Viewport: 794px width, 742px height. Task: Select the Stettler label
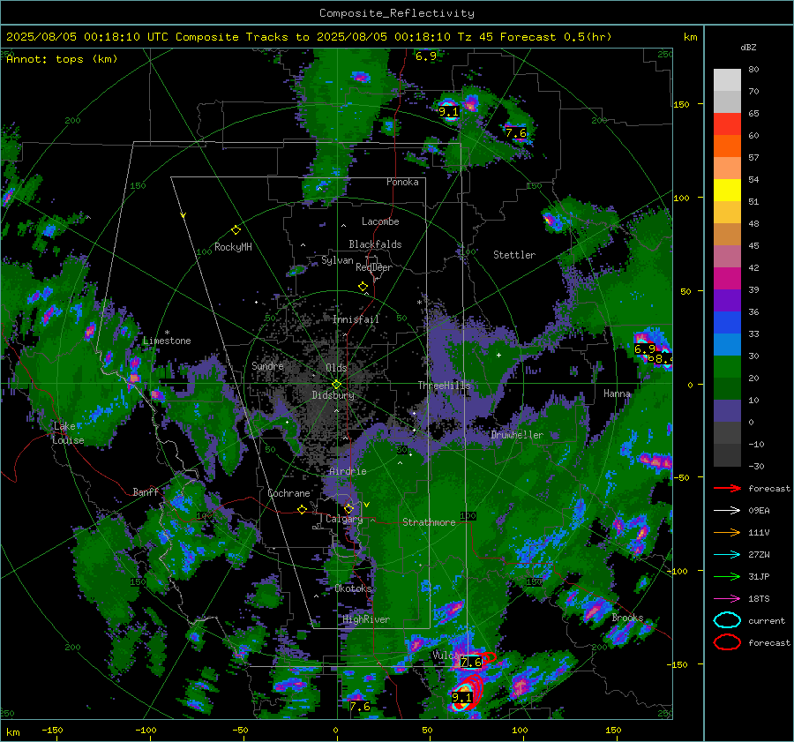pyautogui.click(x=514, y=255)
